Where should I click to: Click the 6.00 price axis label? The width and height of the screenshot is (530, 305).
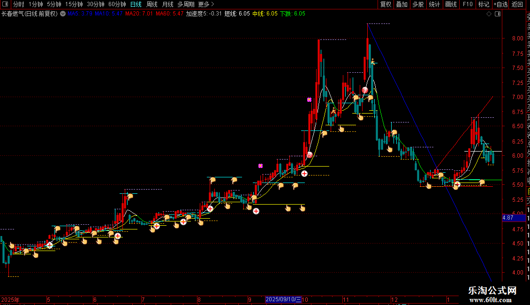pos(518,156)
